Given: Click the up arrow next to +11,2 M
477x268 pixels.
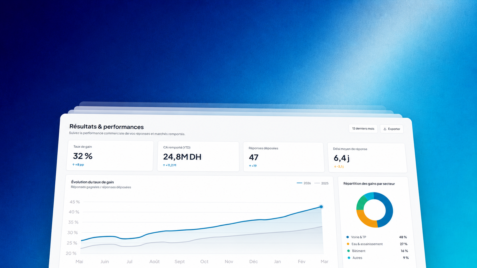Looking at the screenshot, I should 164,165.
